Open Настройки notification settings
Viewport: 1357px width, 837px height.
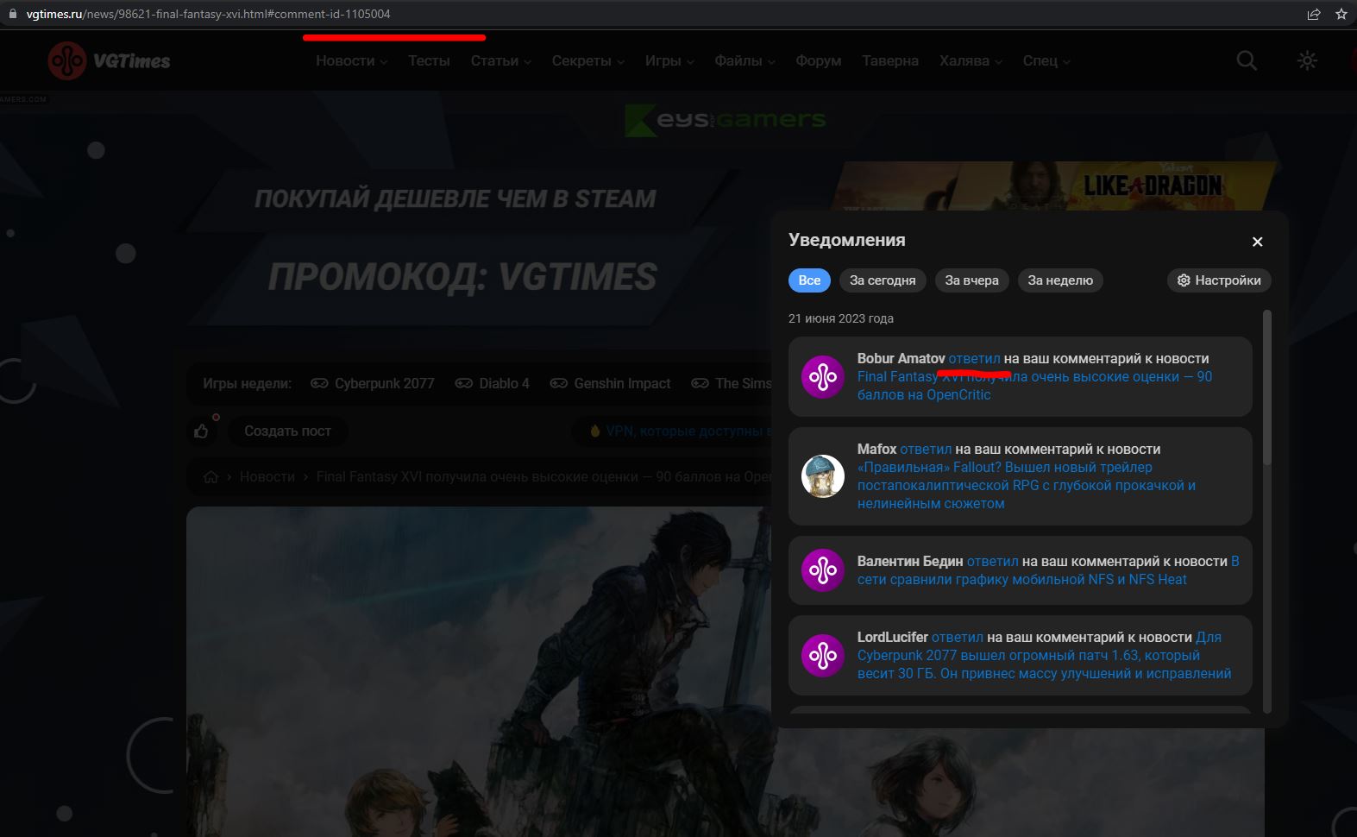point(1219,280)
